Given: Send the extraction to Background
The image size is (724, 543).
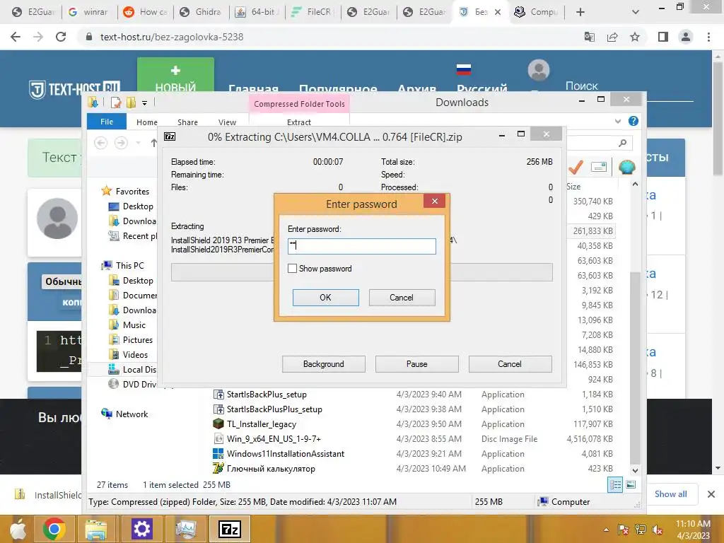Looking at the screenshot, I should [324, 364].
